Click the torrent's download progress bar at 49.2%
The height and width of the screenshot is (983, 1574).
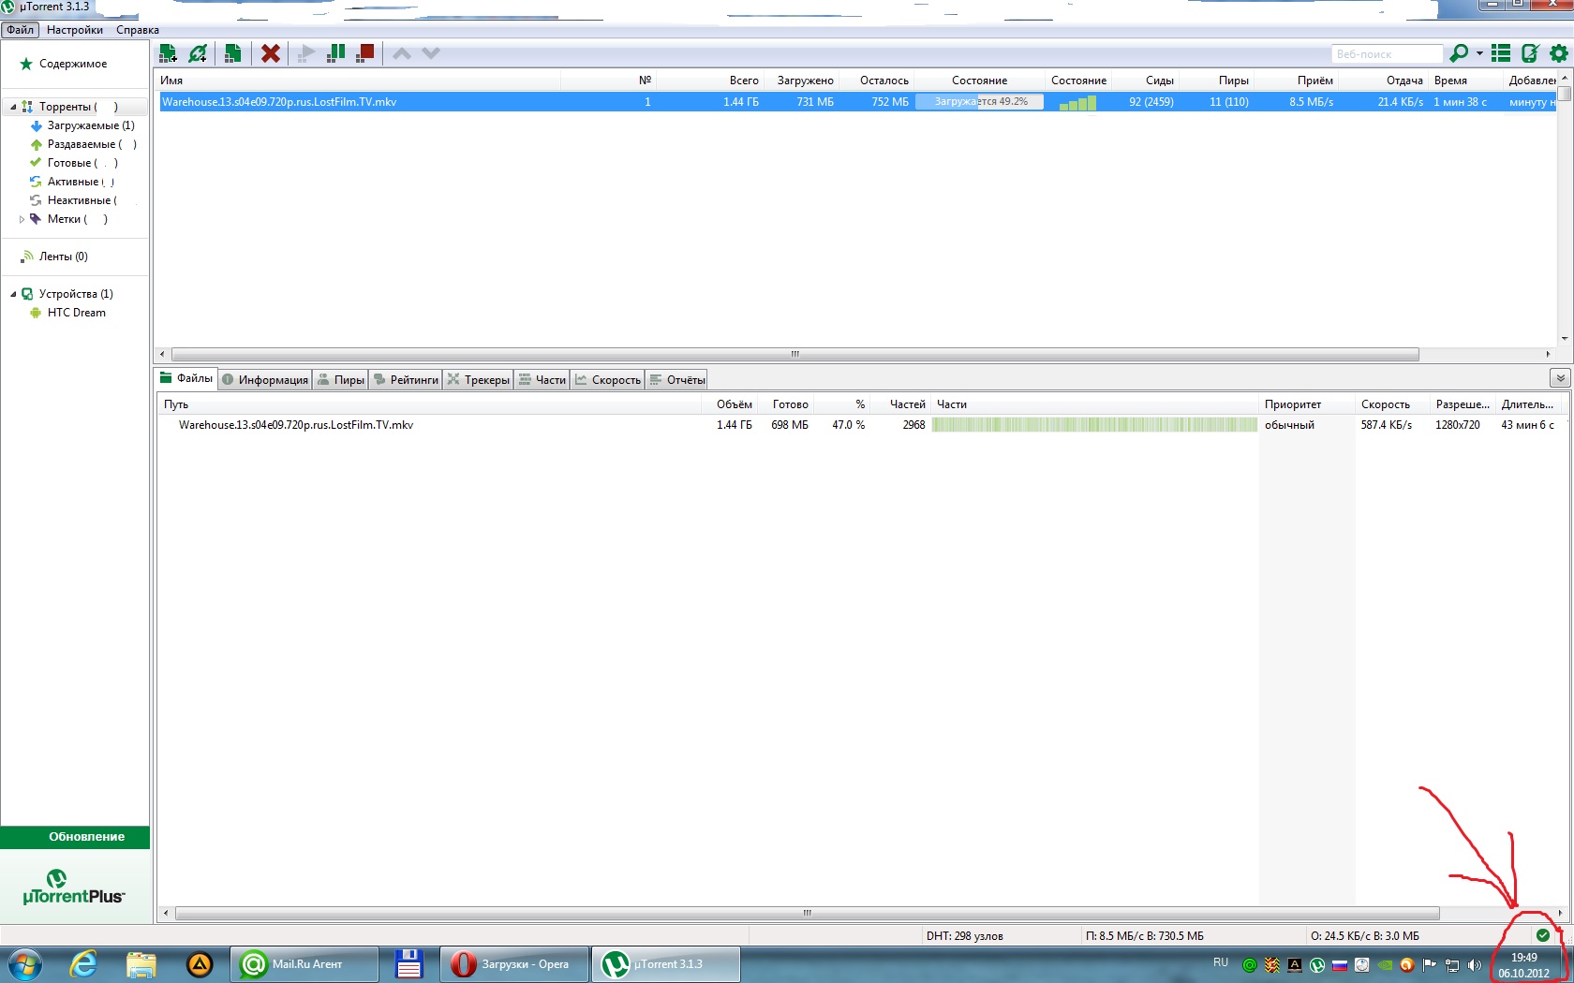979,102
